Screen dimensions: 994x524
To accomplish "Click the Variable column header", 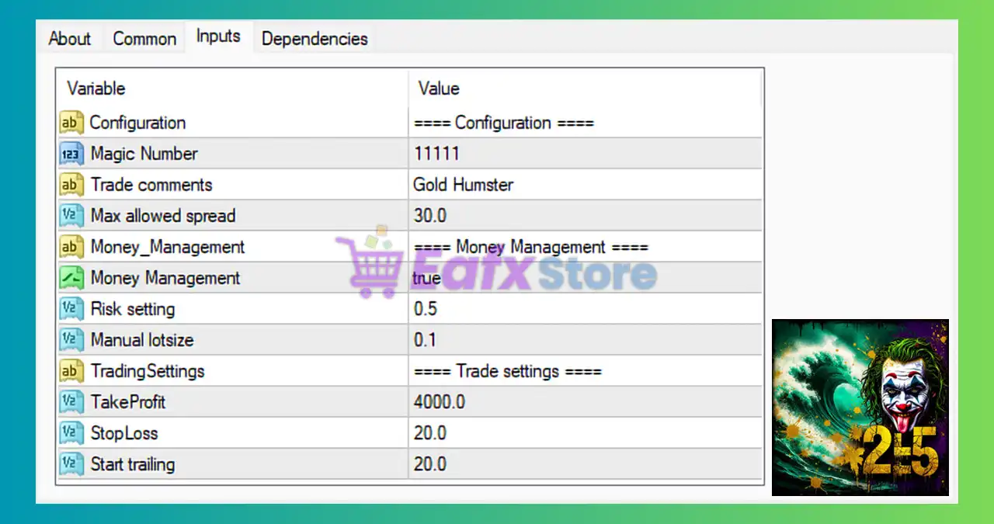I will point(96,88).
